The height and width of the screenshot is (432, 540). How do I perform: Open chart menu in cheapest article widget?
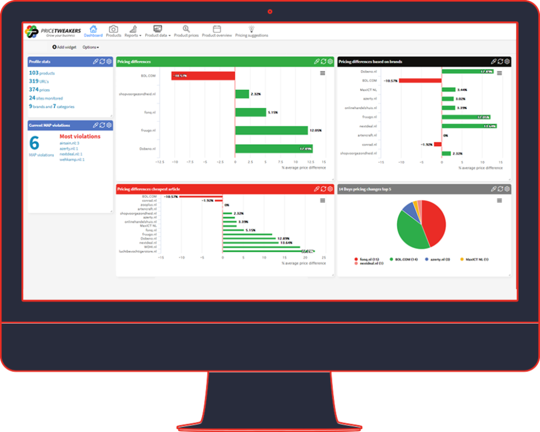323,201
